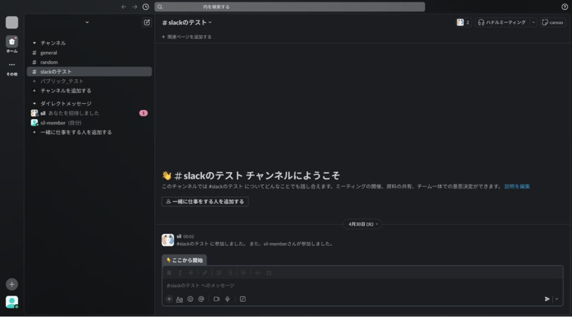
Task: Toggle the Aa formatting toolbar
Action: pyautogui.click(x=179, y=299)
